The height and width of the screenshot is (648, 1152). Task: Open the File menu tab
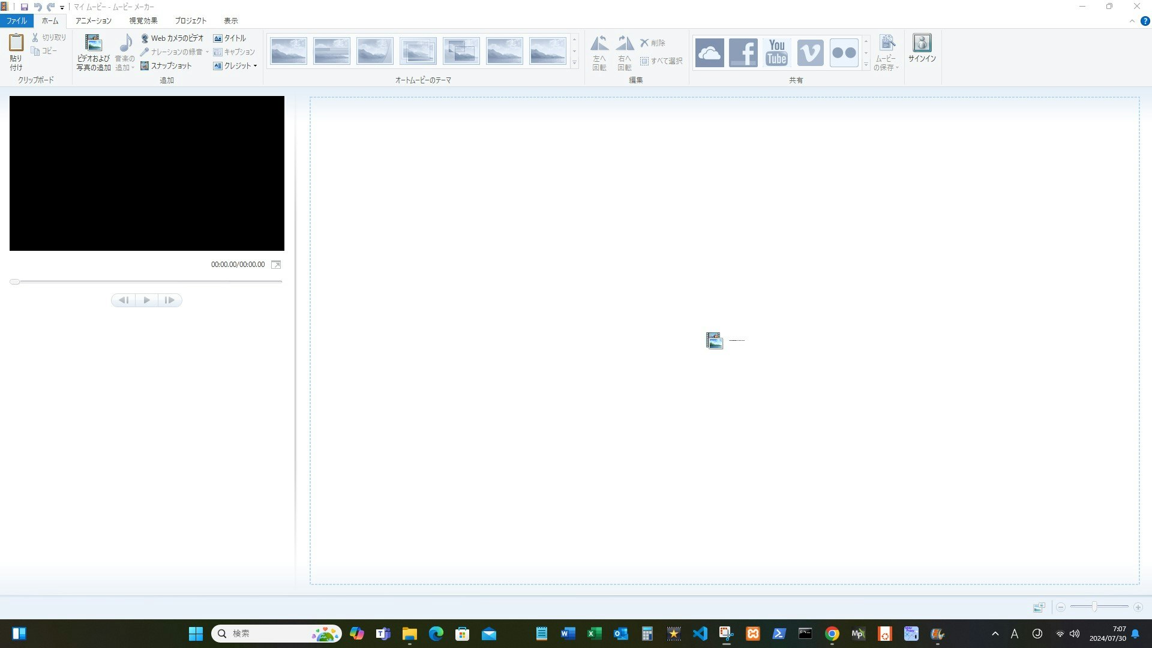click(x=16, y=20)
